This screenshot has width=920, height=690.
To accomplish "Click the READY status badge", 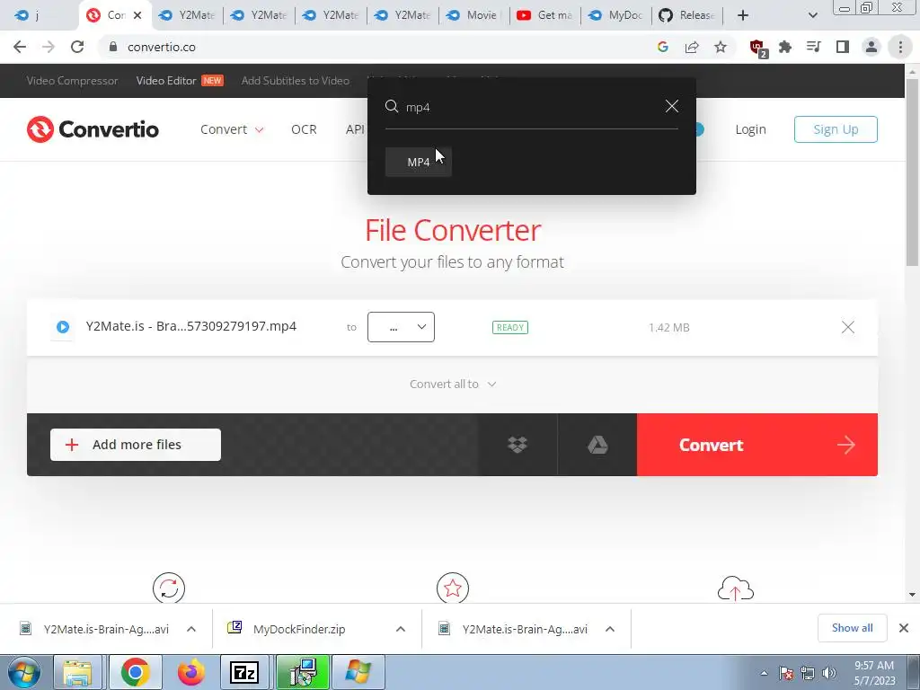I will 510,327.
